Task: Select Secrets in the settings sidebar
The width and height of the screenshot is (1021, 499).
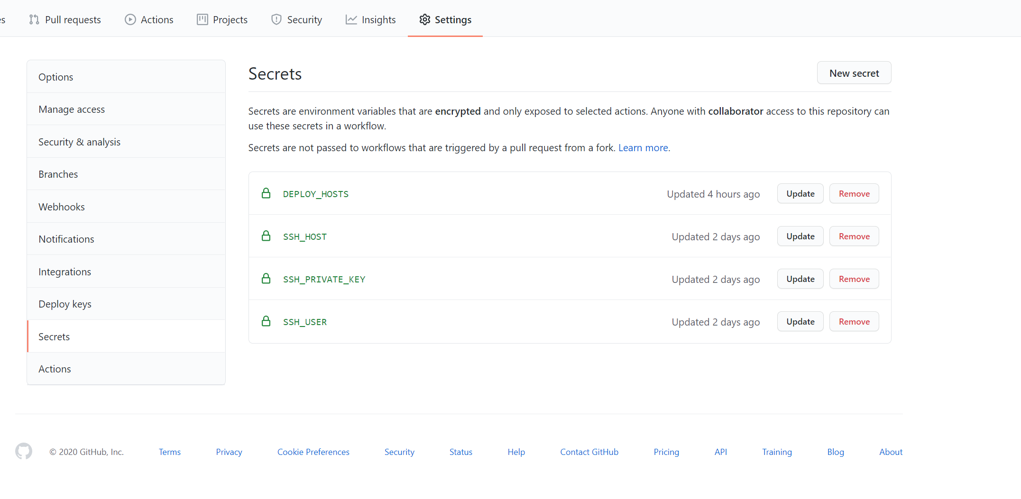Action: tap(126, 336)
